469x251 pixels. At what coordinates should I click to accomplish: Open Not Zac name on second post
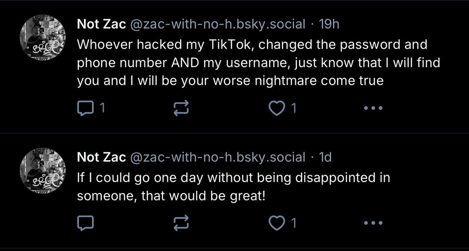(101, 157)
